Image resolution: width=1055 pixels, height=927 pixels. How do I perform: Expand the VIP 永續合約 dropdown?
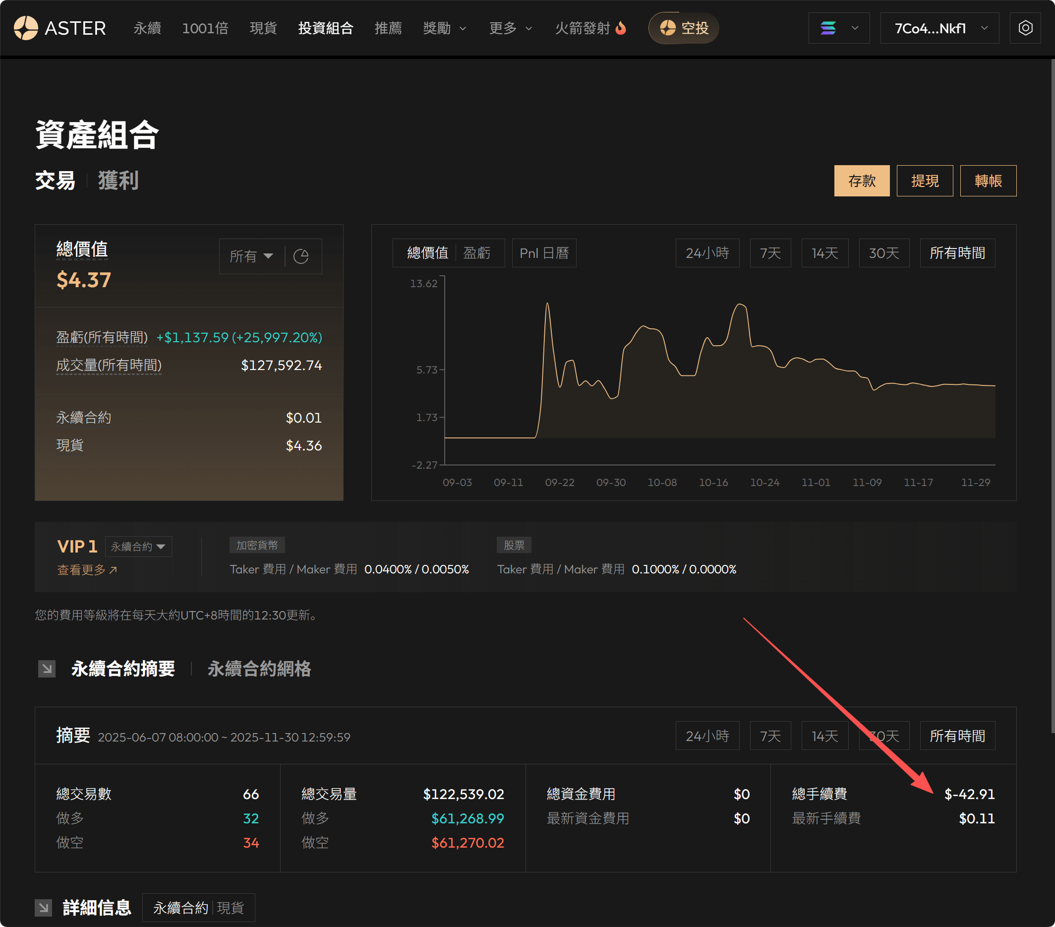138,547
